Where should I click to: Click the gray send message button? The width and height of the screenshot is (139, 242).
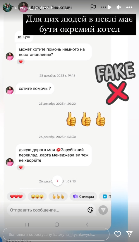pyautogui.click(x=103, y=210)
